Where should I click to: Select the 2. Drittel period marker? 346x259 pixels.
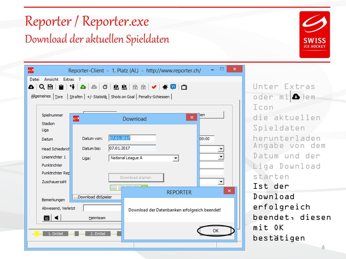(x=98, y=234)
